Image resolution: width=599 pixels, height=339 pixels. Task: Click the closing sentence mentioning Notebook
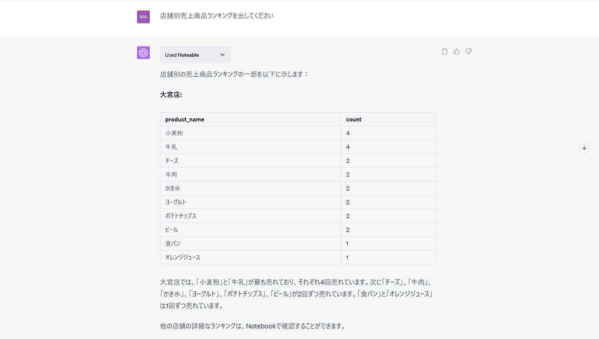(x=253, y=327)
